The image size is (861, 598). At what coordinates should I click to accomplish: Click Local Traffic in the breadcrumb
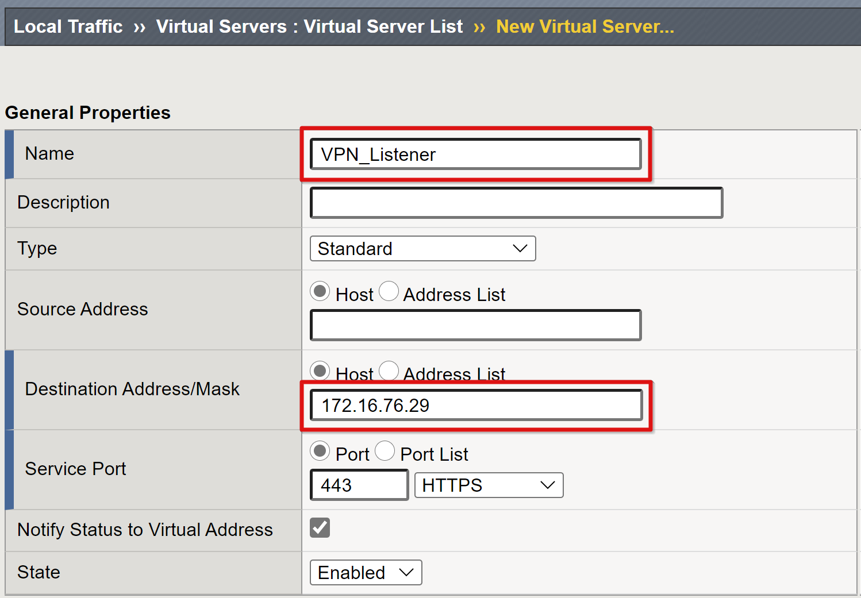(x=68, y=26)
